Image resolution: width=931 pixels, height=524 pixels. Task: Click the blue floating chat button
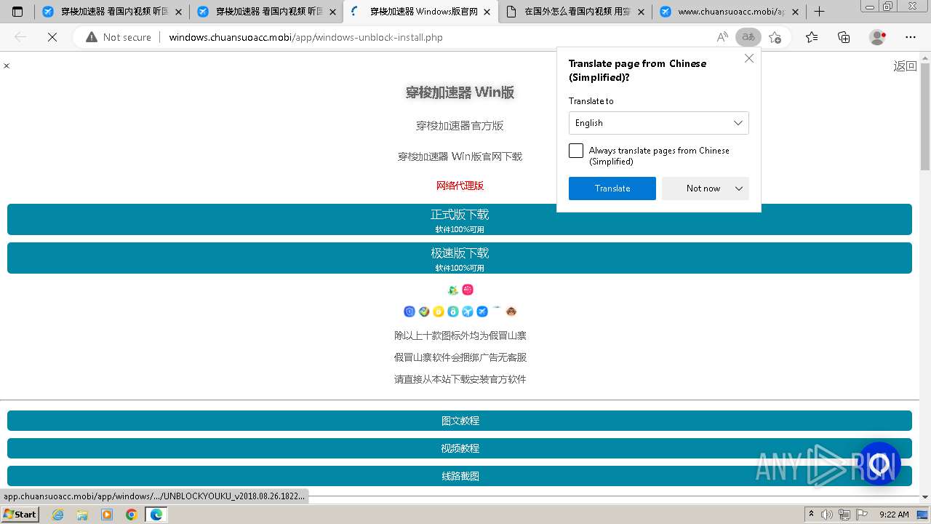(880, 463)
